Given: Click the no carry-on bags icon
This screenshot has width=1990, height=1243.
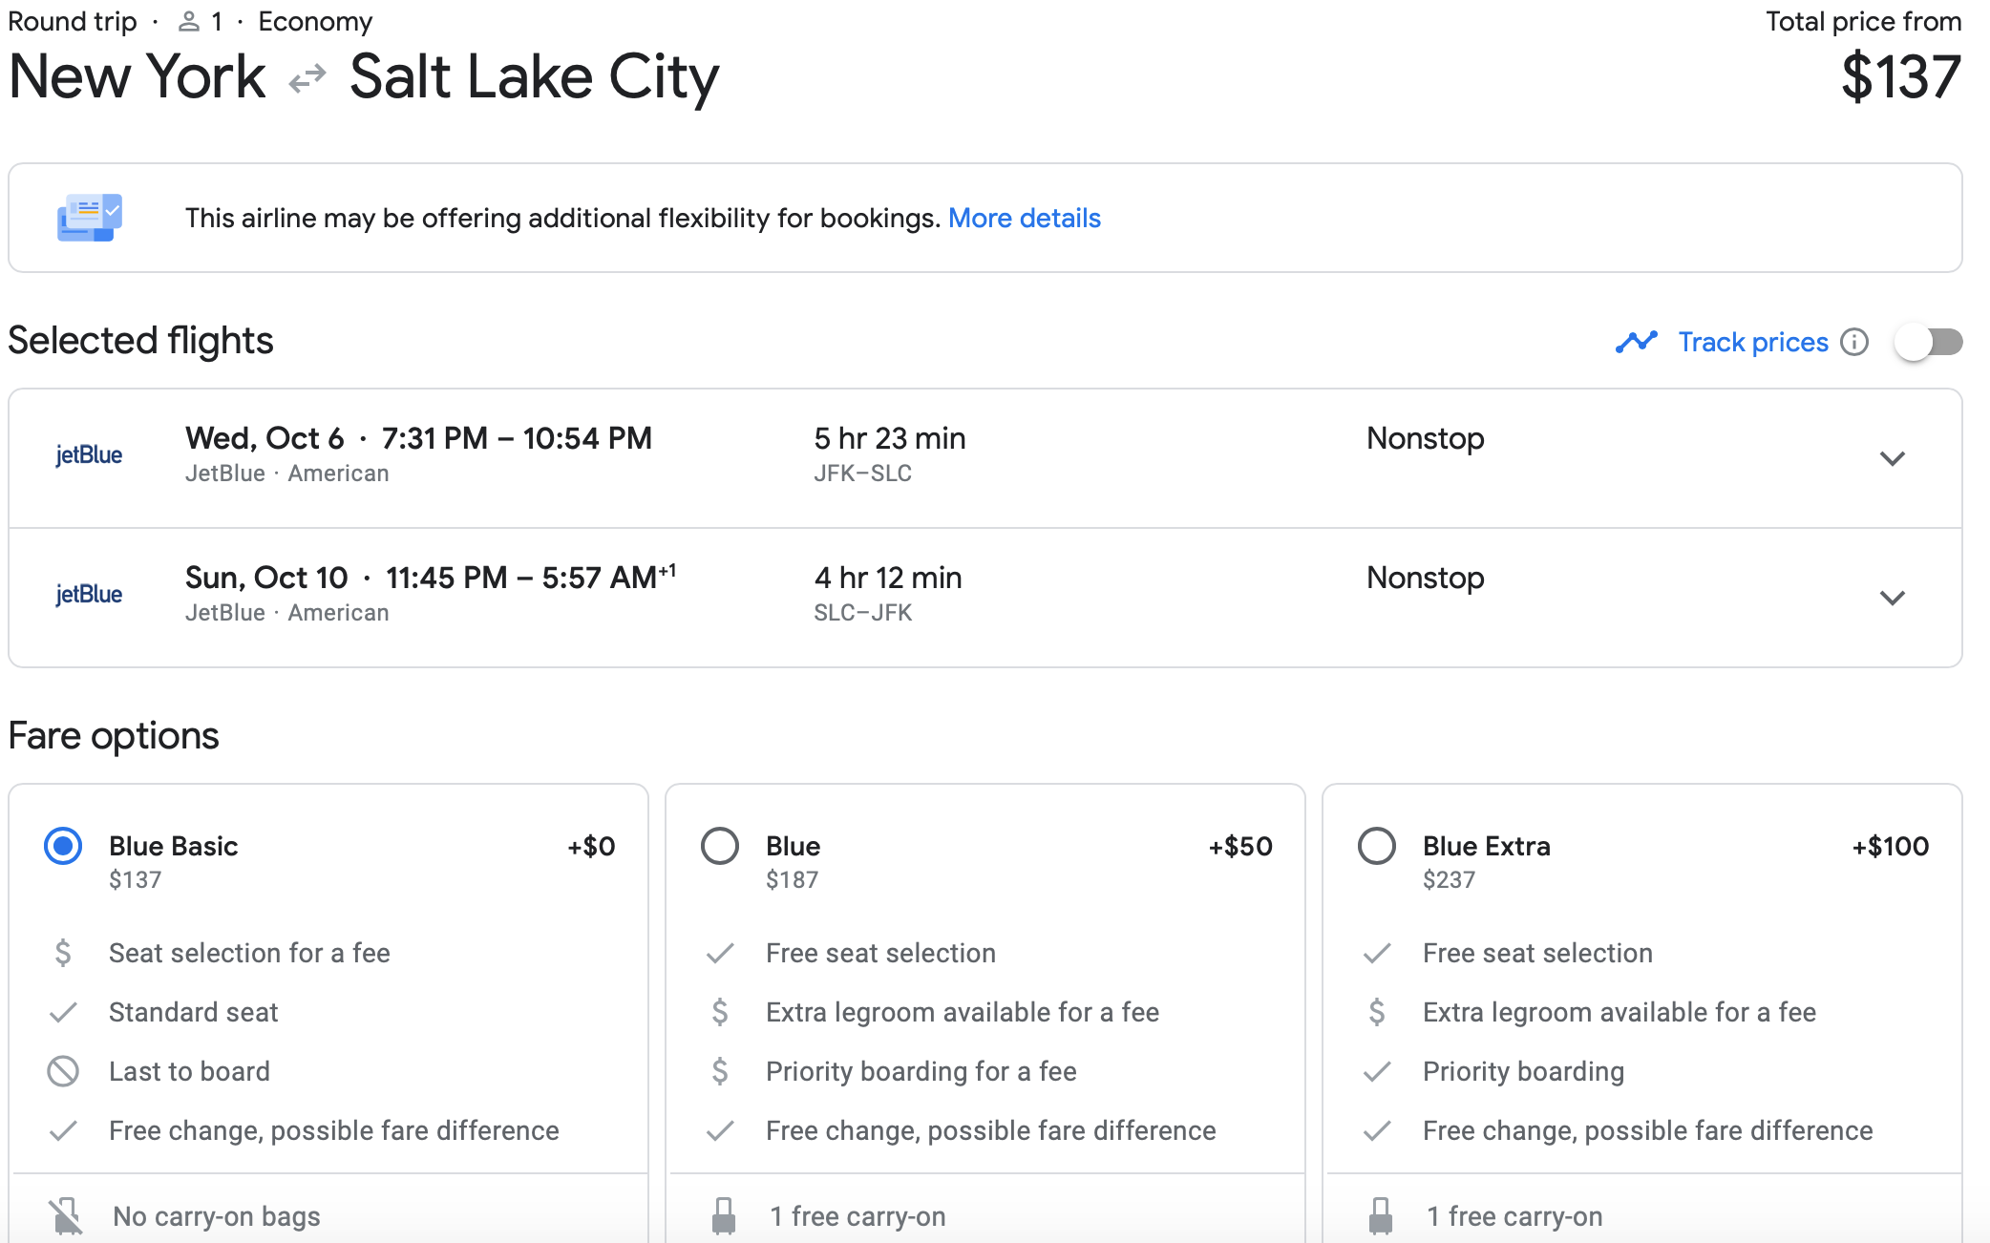Looking at the screenshot, I should point(66,1215).
